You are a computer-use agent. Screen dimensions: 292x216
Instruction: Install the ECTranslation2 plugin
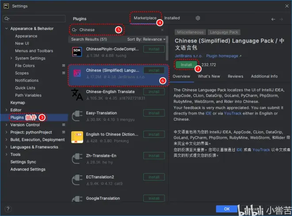154,177
